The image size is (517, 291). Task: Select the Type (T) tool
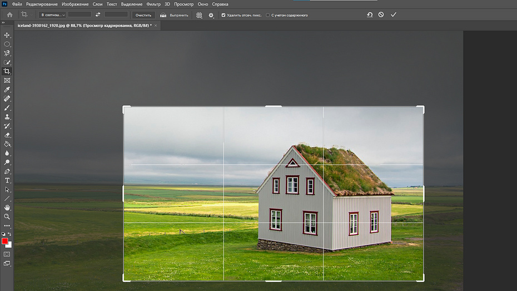pyautogui.click(x=7, y=180)
